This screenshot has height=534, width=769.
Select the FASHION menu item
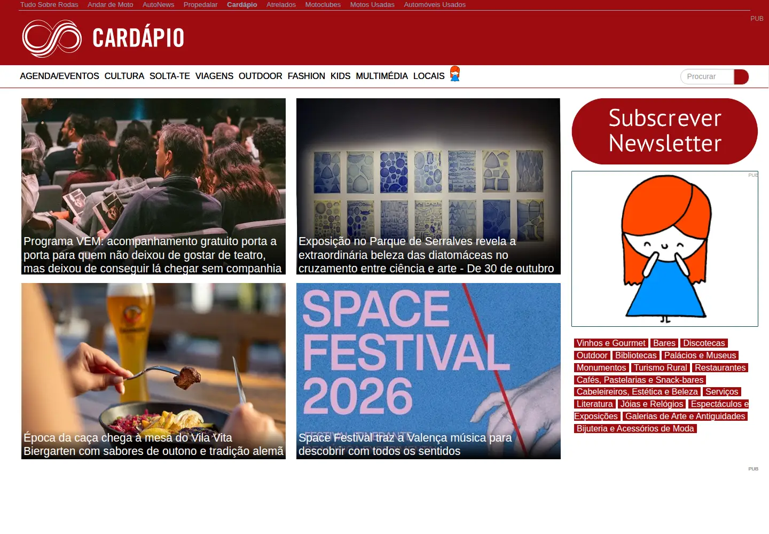pyautogui.click(x=307, y=76)
